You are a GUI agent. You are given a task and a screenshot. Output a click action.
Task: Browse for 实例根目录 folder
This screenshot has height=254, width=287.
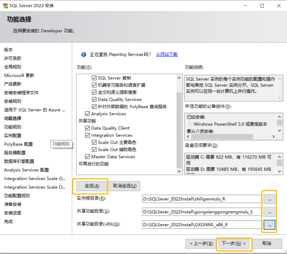coord(270,199)
